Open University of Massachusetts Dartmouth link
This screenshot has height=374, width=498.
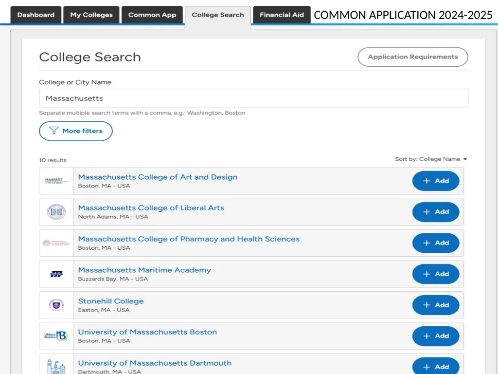pyautogui.click(x=155, y=363)
